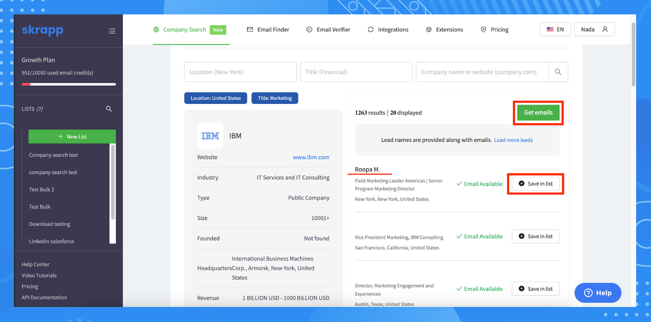Click the Get emails button
Image resolution: width=651 pixels, height=322 pixels.
click(538, 113)
